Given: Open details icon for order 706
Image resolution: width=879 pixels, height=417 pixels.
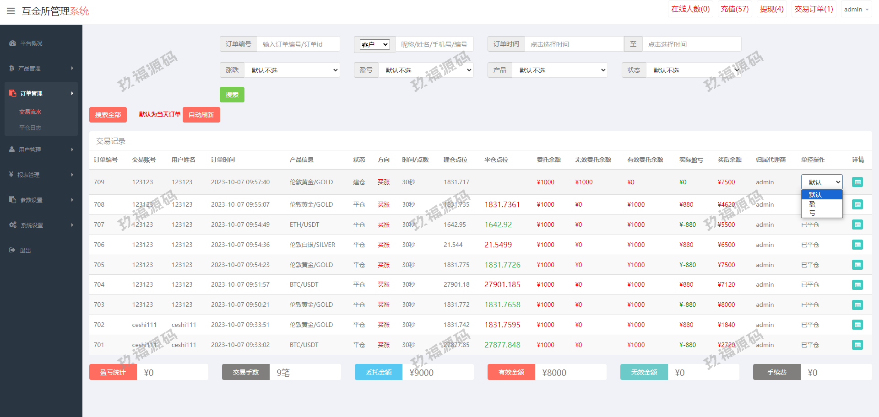Looking at the screenshot, I should click(857, 245).
